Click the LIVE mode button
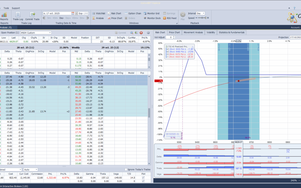This screenshot has height=188, width=301. coord(86,13)
